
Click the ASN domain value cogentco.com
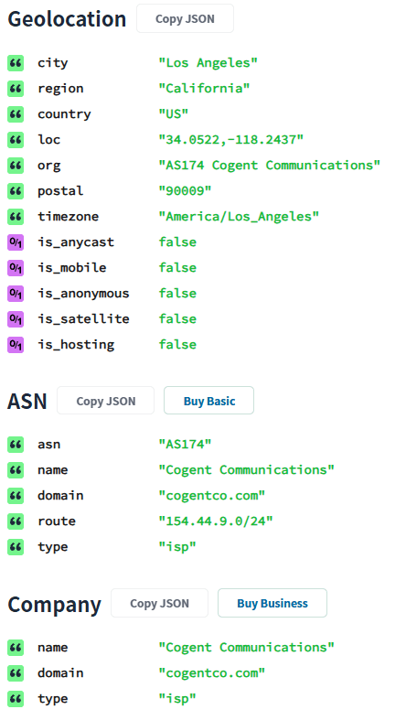[212, 496]
